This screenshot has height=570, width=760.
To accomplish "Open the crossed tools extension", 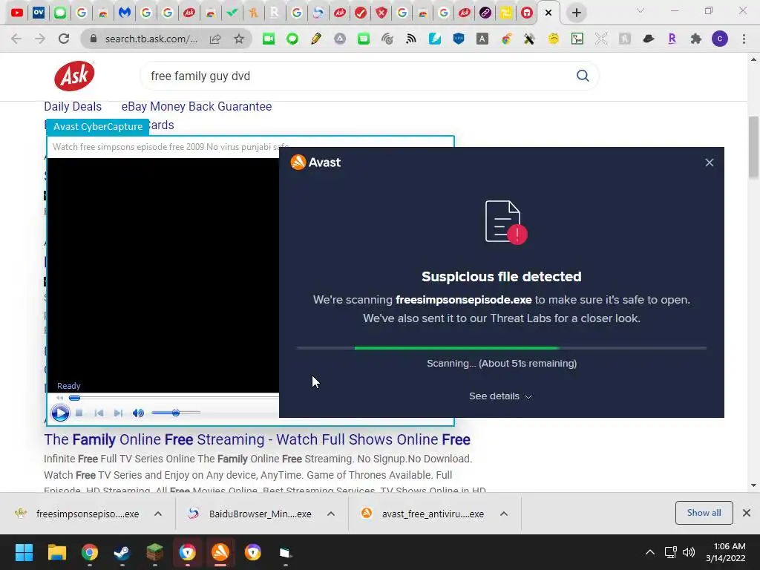I will point(529,39).
